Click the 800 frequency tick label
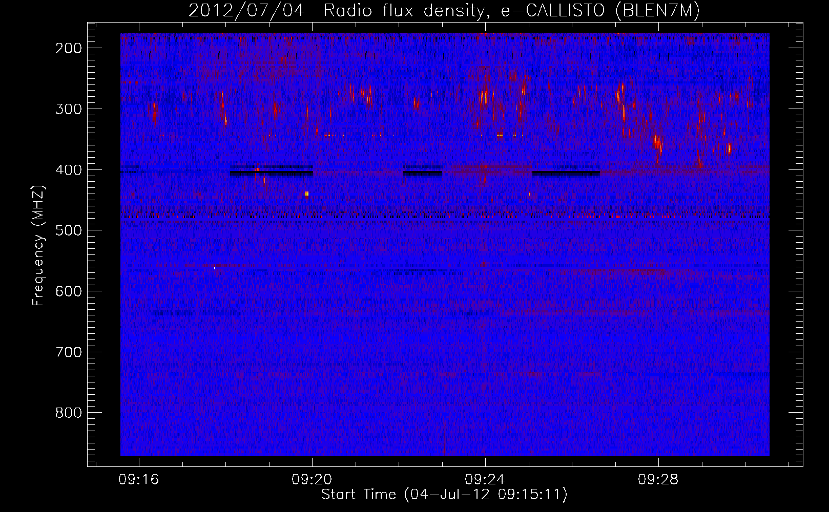The image size is (829, 512). pyautogui.click(x=69, y=413)
